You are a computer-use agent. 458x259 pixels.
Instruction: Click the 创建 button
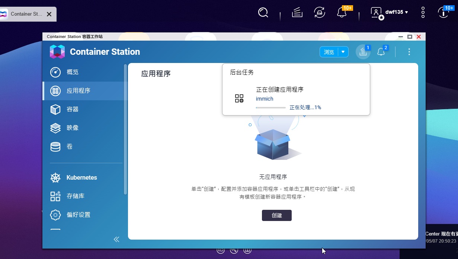[277, 215]
